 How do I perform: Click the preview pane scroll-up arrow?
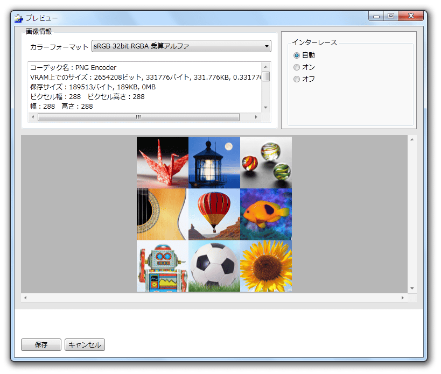point(412,140)
